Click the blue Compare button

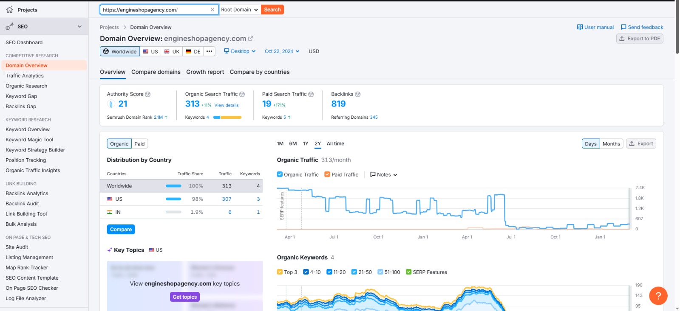coord(121,230)
